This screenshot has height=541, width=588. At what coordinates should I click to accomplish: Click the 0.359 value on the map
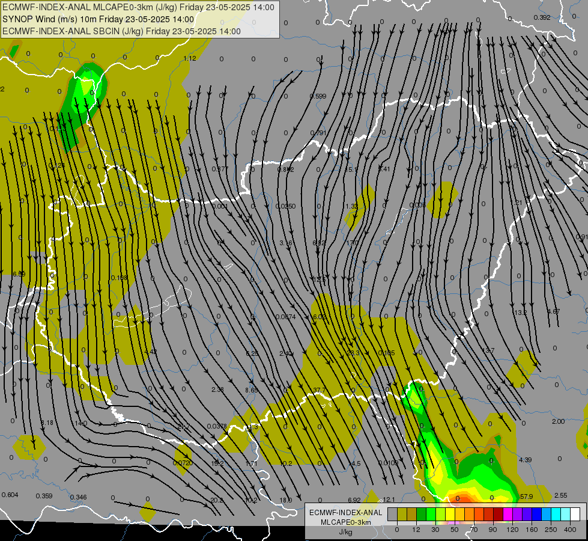44,496
